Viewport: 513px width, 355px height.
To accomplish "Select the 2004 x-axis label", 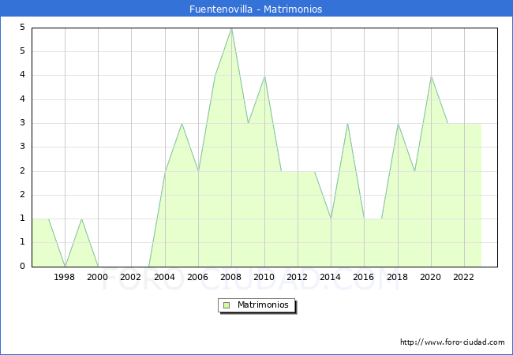I will point(164,277).
